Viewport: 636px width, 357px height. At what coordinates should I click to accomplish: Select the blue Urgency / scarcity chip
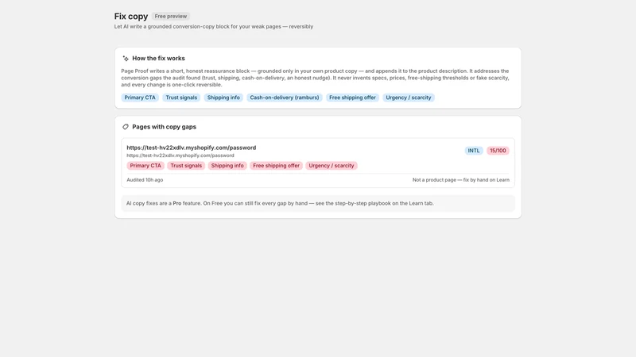409,98
